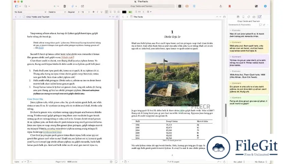Open the inspector Comments and Footnotes tab

point(260,17)
